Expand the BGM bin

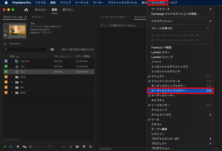point(12,93)
